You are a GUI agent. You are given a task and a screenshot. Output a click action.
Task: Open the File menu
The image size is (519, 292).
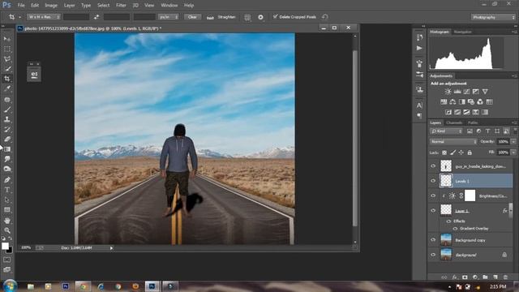[21, 6]
